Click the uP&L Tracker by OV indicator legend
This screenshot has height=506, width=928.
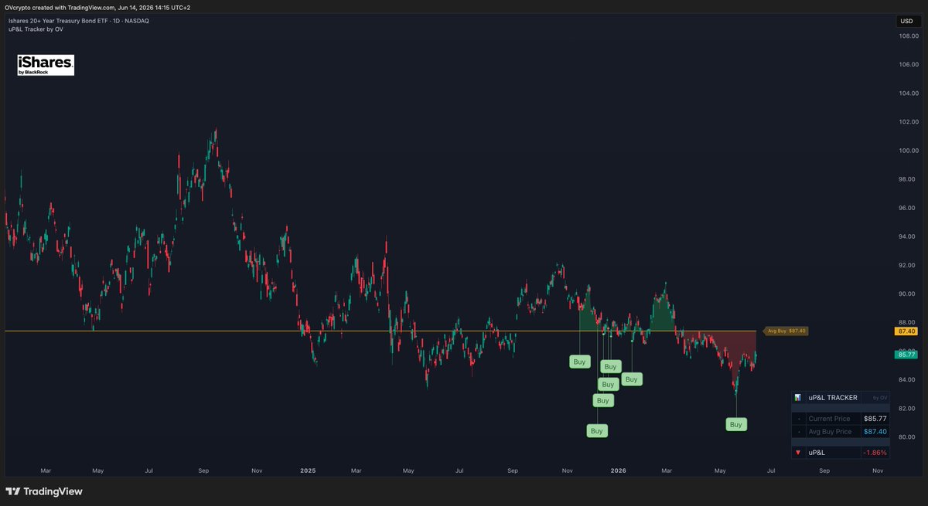tap(36, 29)
